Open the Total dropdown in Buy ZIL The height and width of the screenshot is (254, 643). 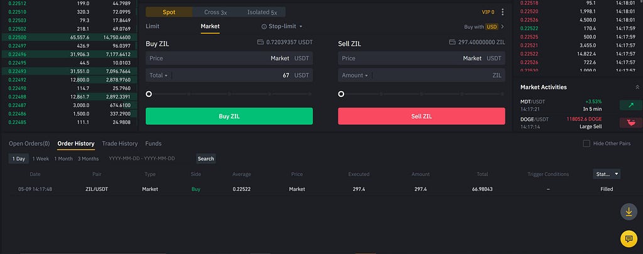[159, 75]
